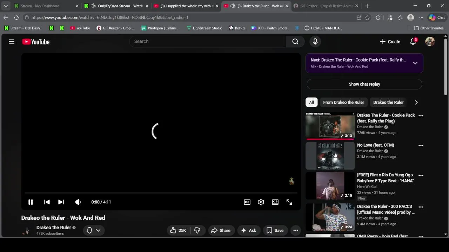Viewport: 449px width, 252px height.
Task: Open video settings gear
Action: pos(261,202)
